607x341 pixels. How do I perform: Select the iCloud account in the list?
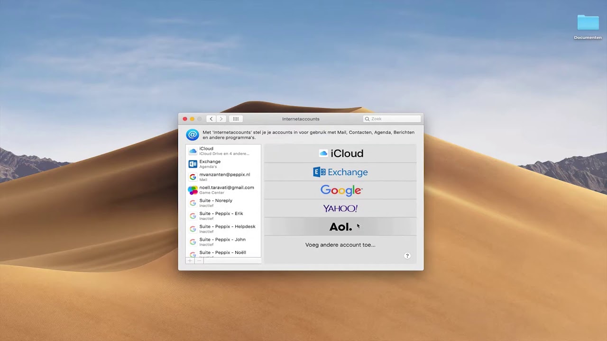click(223, 151)
